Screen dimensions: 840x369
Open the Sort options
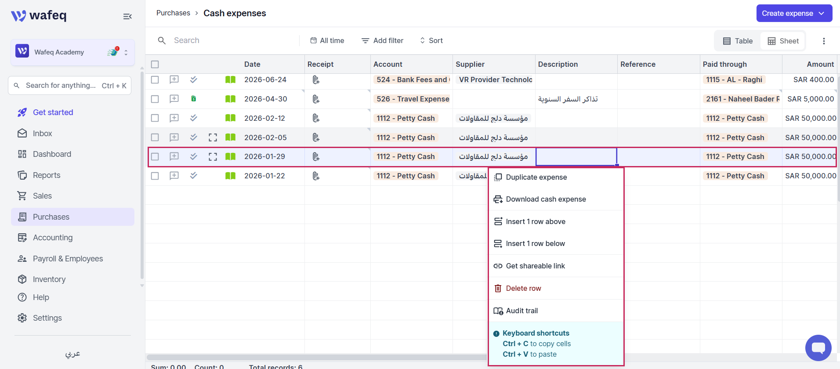pos(431,40)
